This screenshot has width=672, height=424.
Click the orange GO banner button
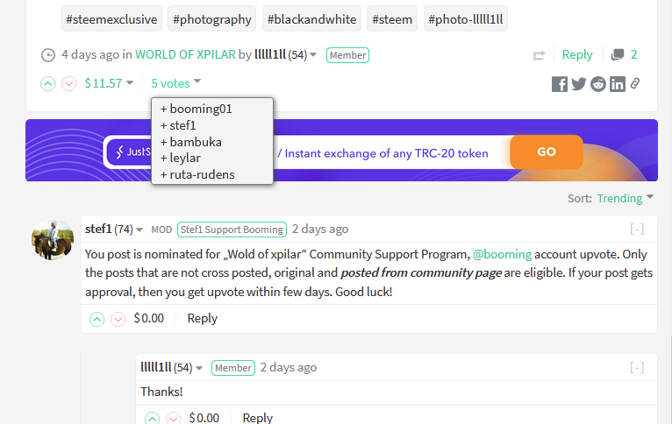pyautogui.click(x=547, y=152)
